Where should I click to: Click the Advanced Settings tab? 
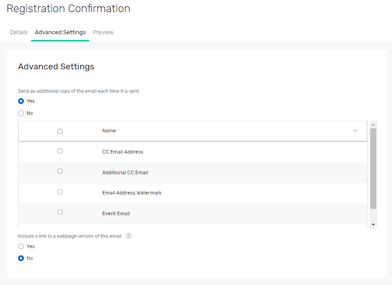click(x=60, y=32)
